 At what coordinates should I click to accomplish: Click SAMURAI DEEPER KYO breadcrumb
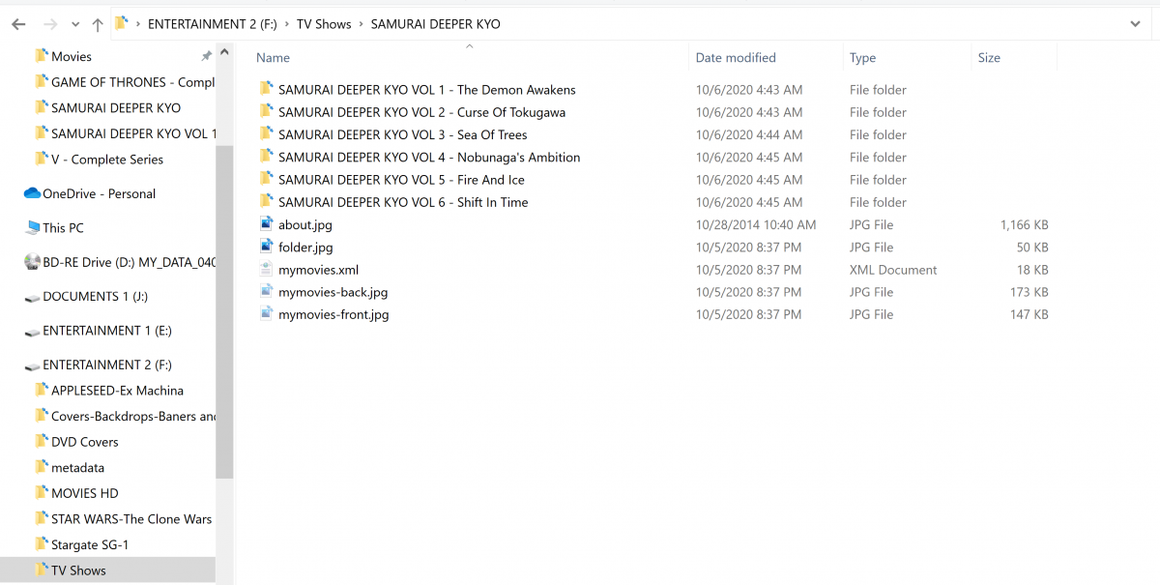pyautogui.click(x=435, y=24)
